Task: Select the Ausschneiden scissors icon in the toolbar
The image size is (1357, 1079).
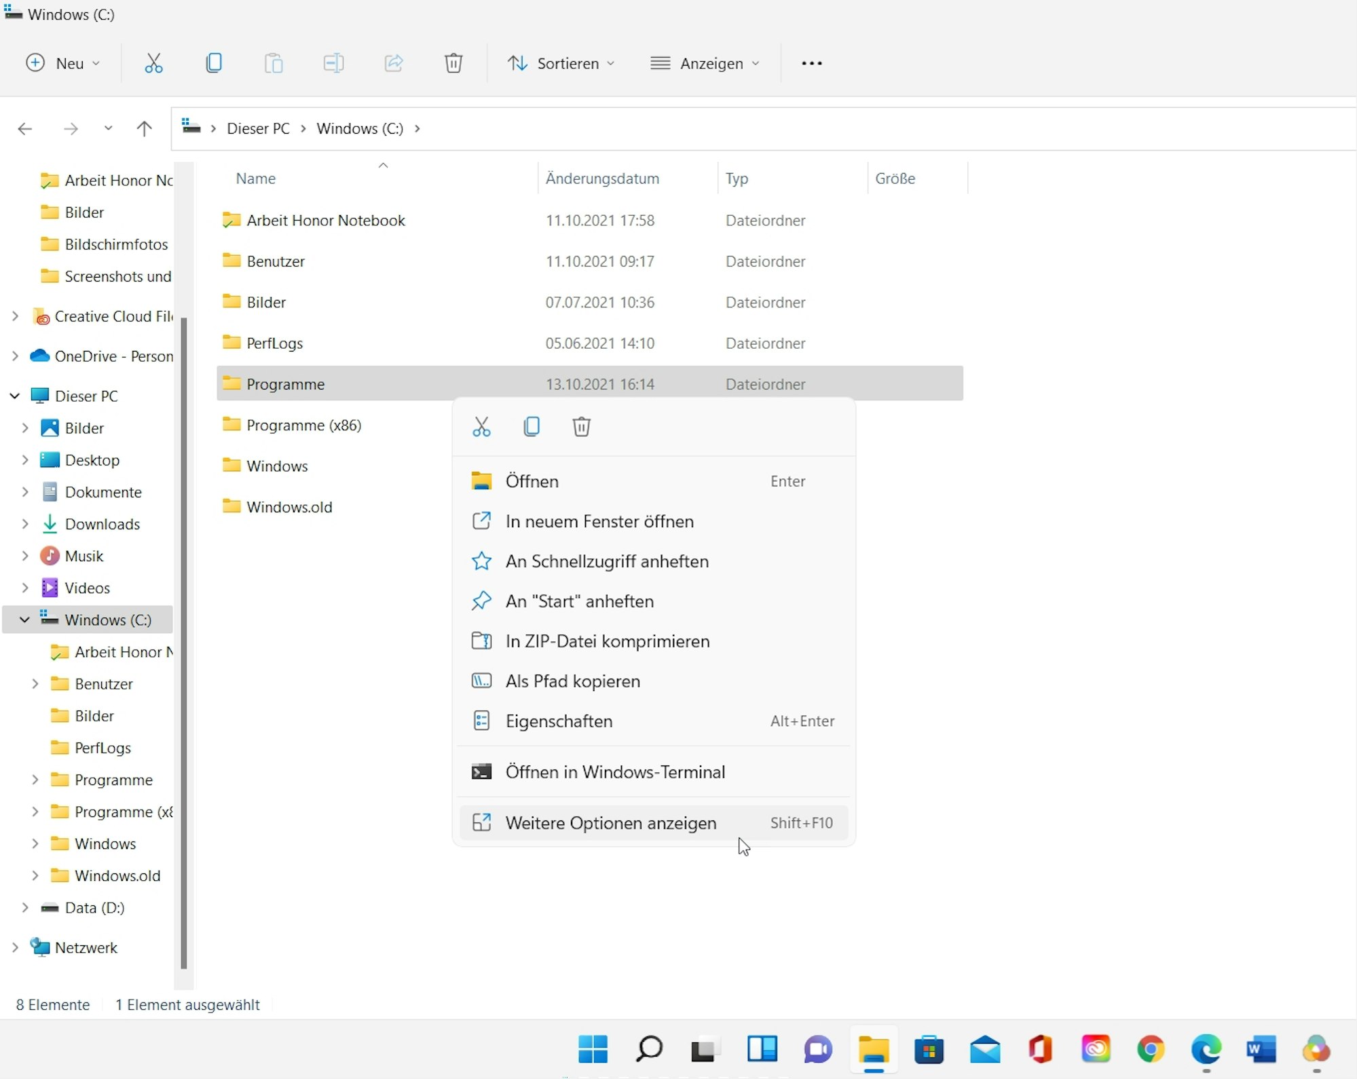Action: click(x=153, y=63)
